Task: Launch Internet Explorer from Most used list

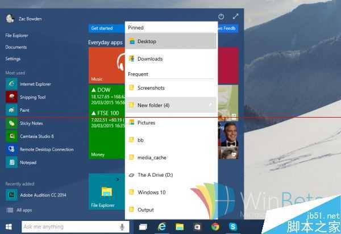Action: pos(28,84)
